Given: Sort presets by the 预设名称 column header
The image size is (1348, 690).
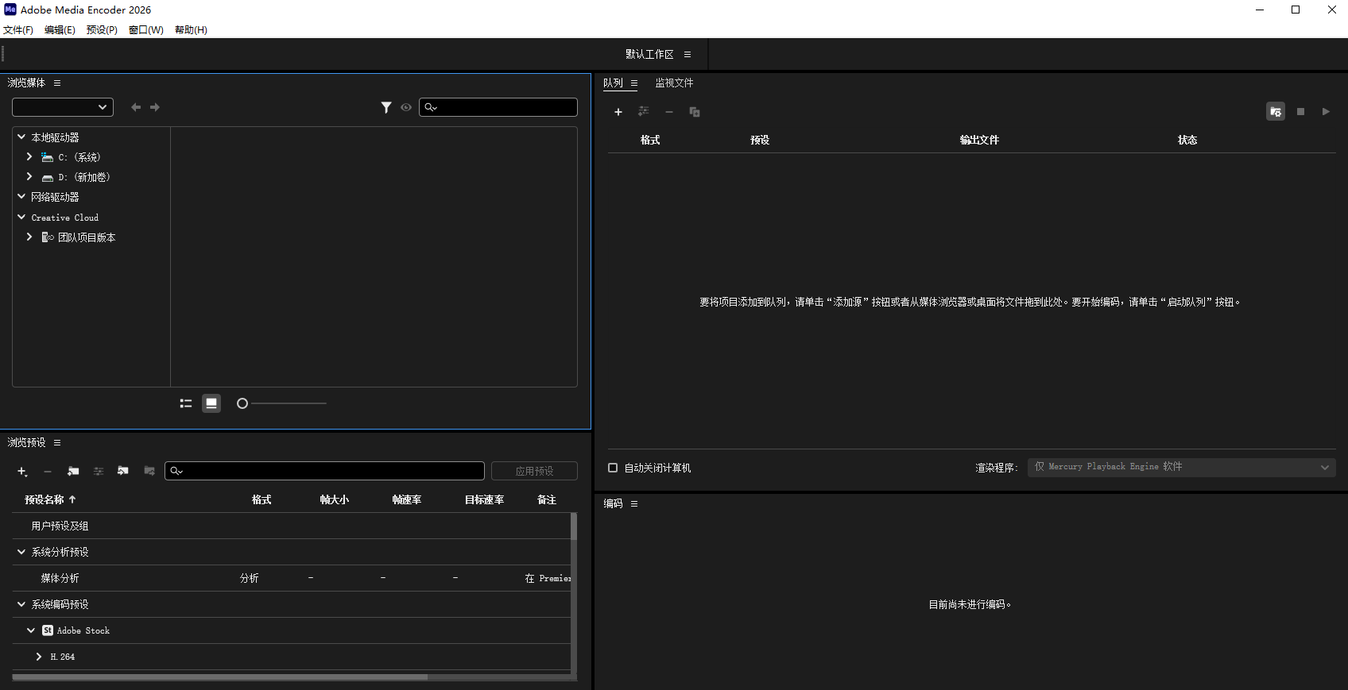Looking at the screenshot, I should [x=45, y=499].
